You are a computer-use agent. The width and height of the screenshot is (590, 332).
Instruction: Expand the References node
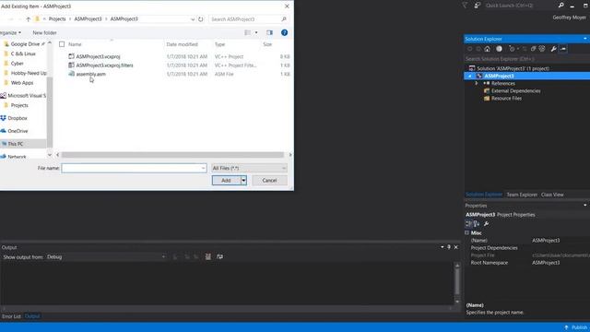click(x=477, y=83)
